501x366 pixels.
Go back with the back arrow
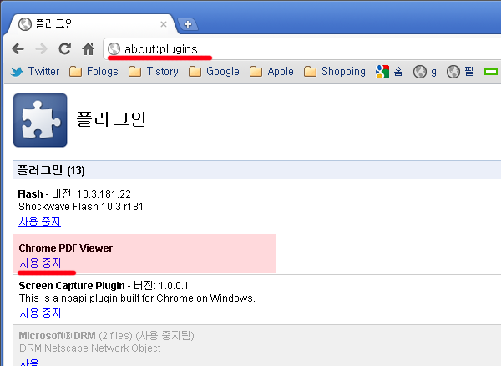pos(18,49)
